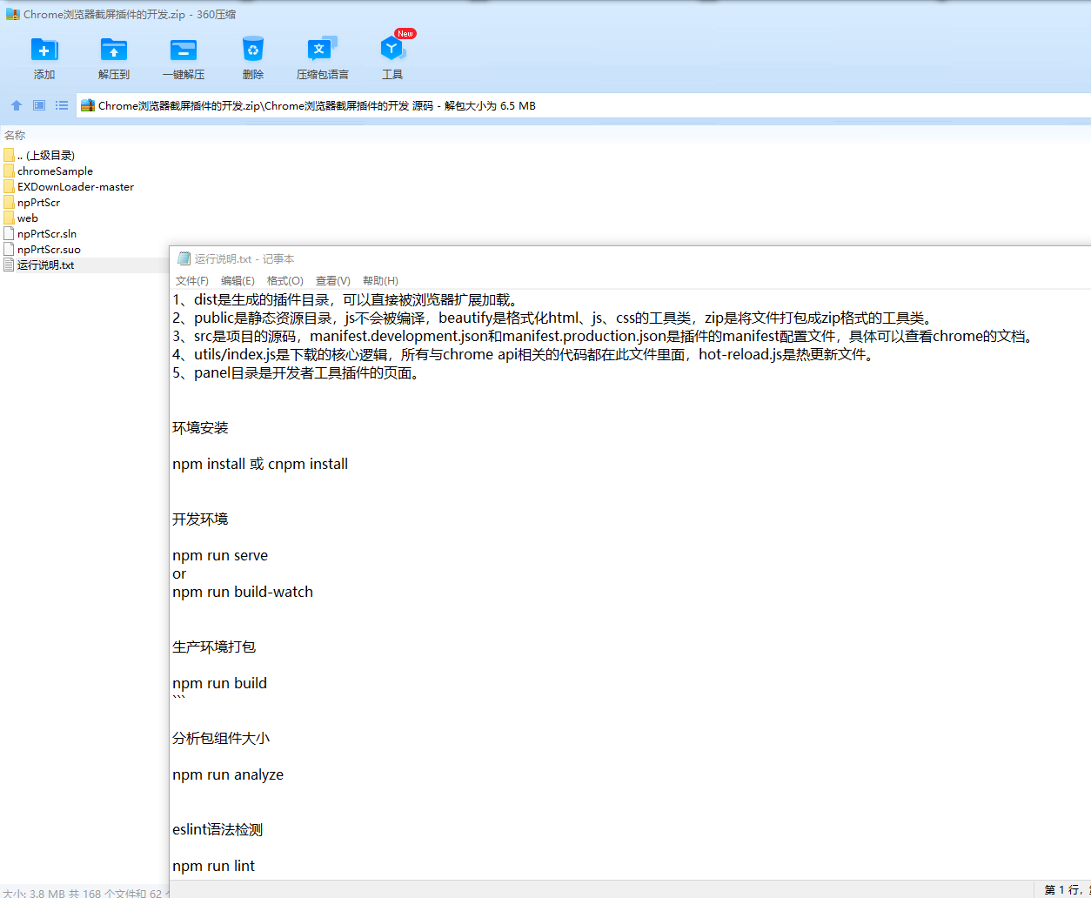The height and width of the screenshot is (898, 1091).
Task: Open Notepad 编辑(E) menu
Action: [238, 280]
